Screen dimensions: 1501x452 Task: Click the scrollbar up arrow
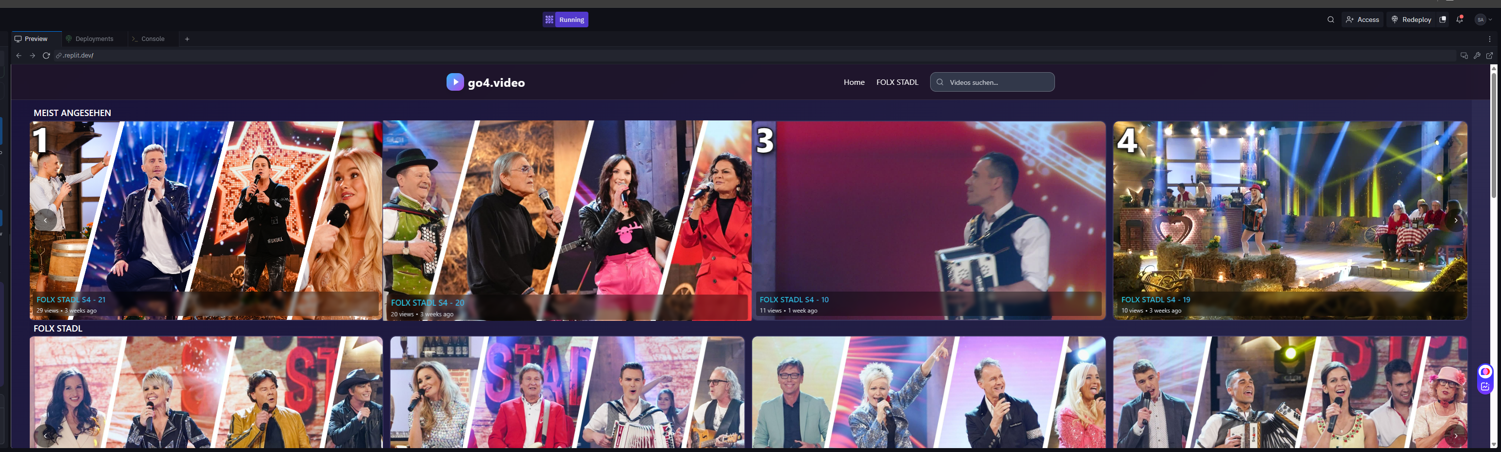coord(1493,68)
